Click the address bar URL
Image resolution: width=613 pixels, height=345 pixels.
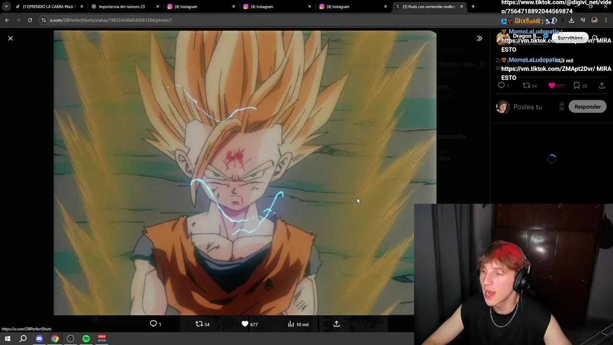[x=111, y=20]
